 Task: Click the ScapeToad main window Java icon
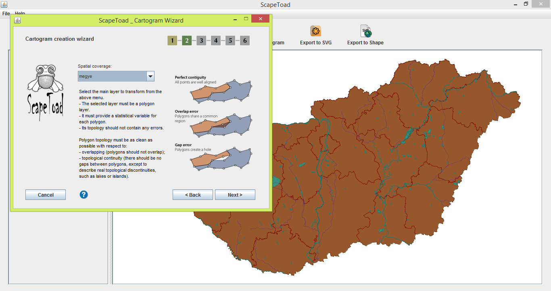[3, 4]
